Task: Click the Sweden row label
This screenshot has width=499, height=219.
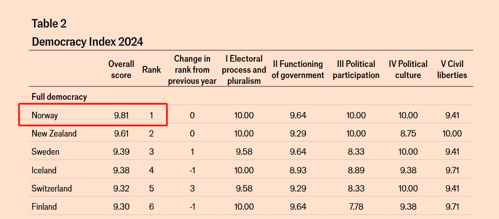Action: point(46,152)
